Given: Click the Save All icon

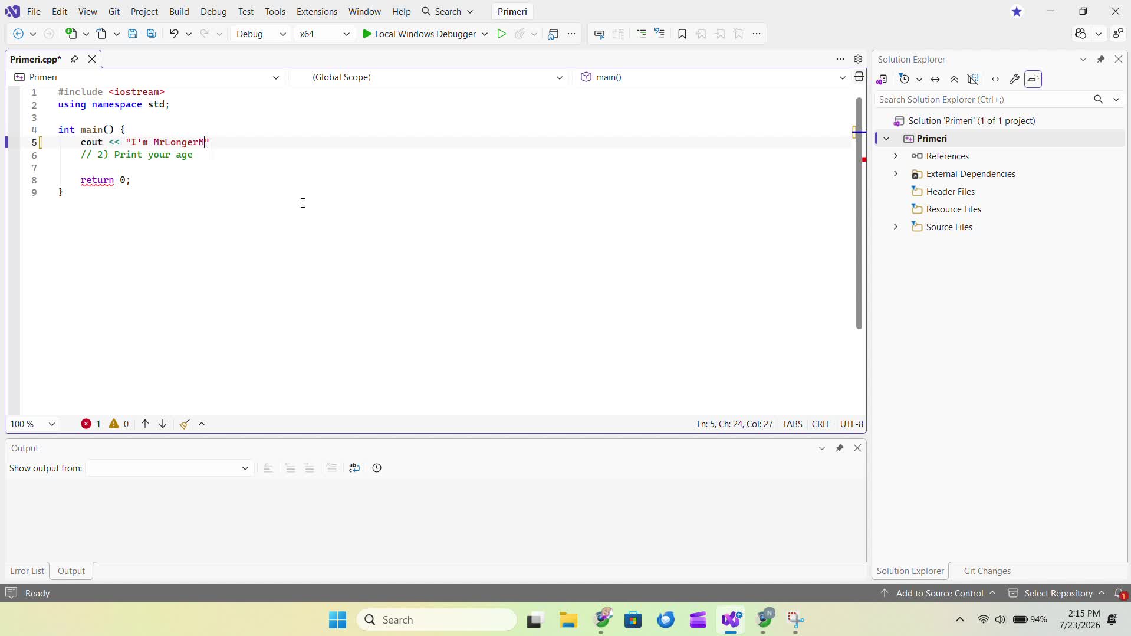Looking at the screenshot, I should coord(152,34).
